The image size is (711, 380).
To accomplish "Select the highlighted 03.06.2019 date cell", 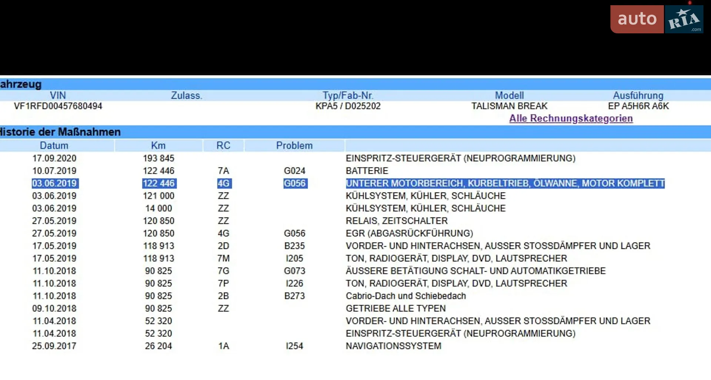I will pos(55,183).
